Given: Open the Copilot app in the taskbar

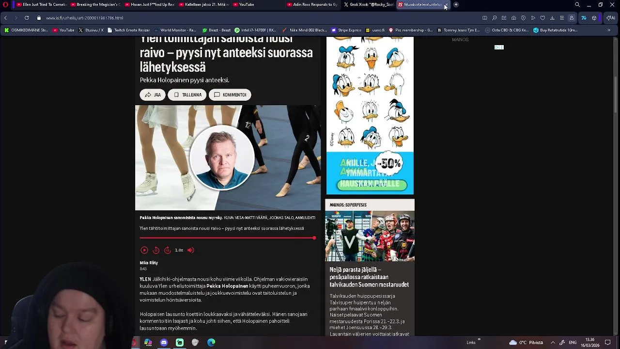Looking at the screenshot, I should (x=148, y=342).
